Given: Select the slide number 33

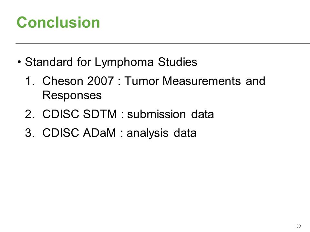Looking at the screenshot, I should [298, 226].
